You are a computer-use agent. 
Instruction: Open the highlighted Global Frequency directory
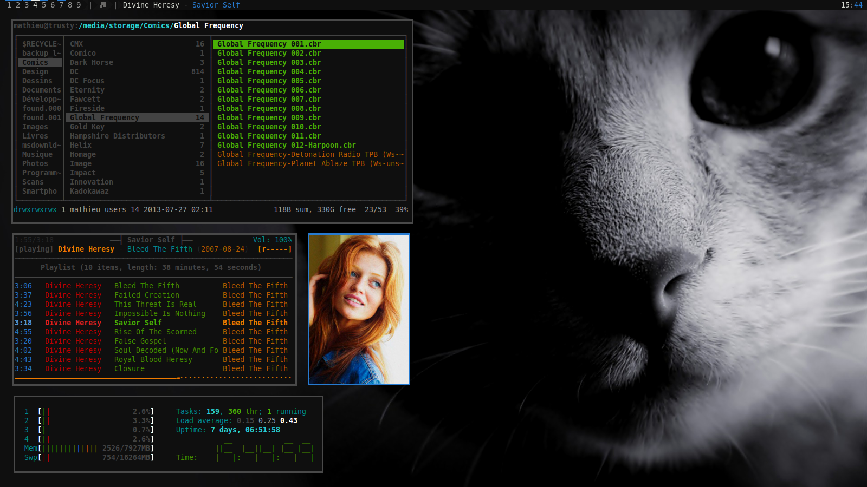click(x=137, y=117)
